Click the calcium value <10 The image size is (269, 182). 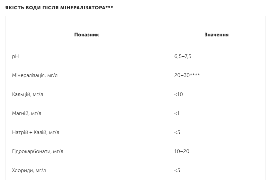178,94
